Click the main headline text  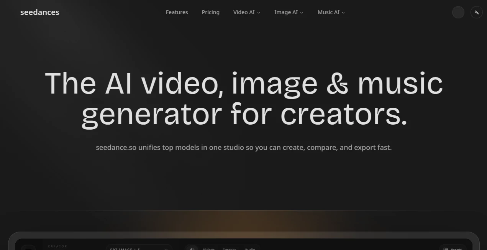(244, 98)
